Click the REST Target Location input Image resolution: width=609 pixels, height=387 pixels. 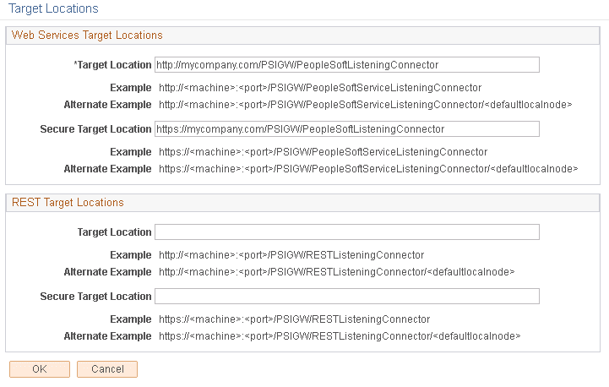click(347, 232)
